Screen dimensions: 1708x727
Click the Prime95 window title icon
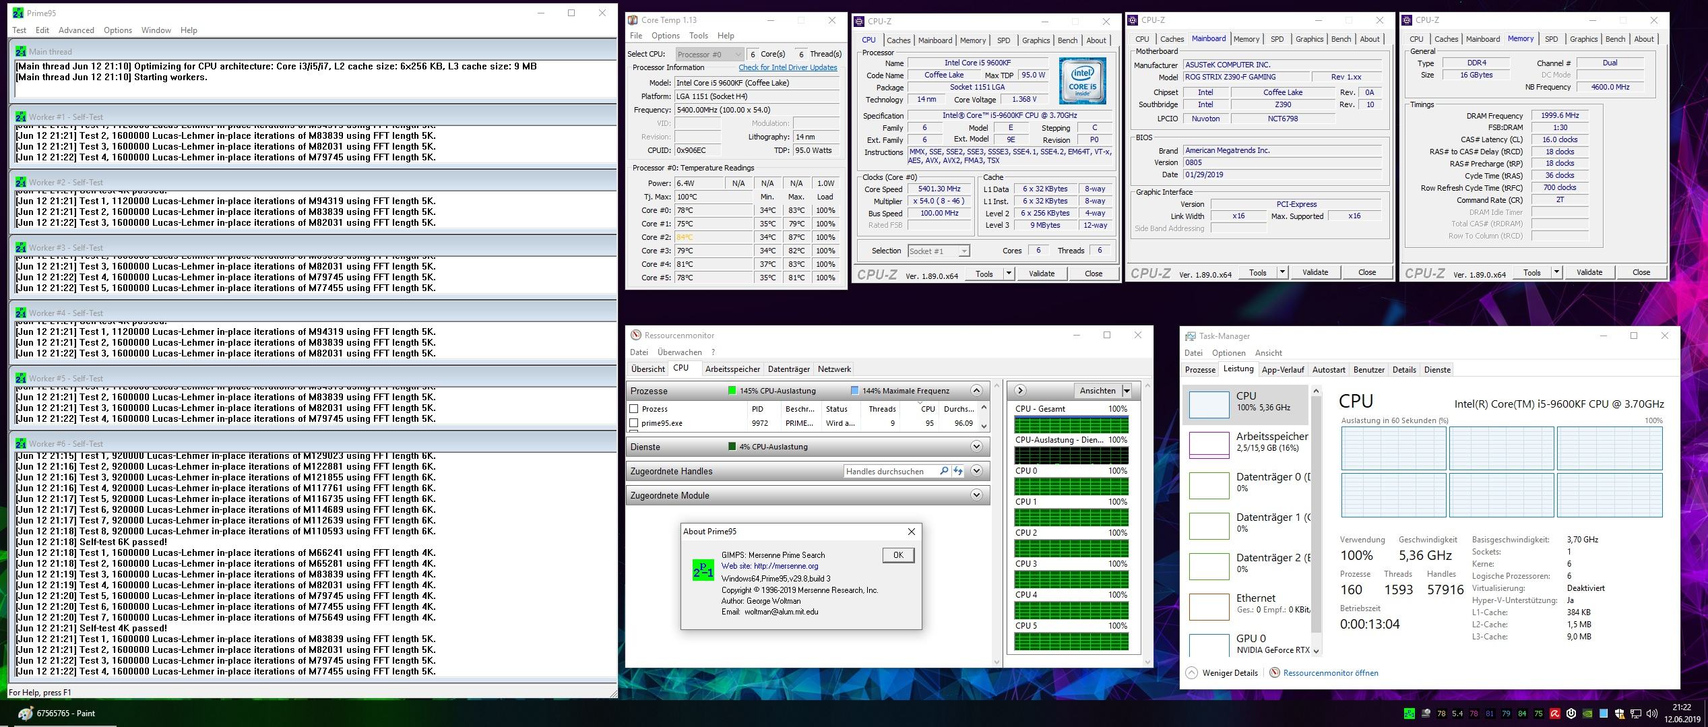pyautogui.click(x=18, y=13)
